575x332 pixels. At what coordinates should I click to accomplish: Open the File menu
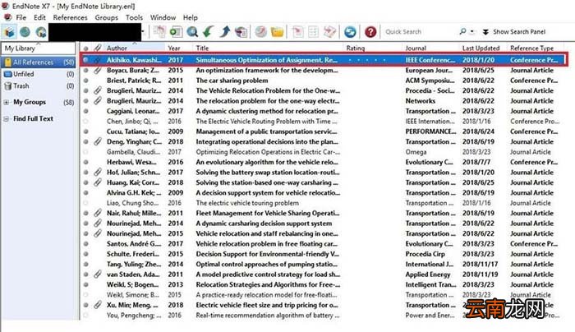(x=21, y=17)
